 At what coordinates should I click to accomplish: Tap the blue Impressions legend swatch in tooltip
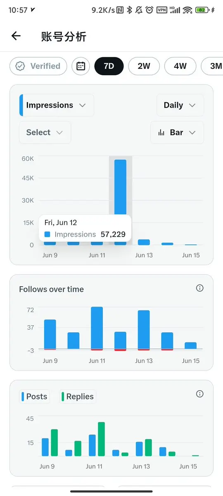coord(47,235)
